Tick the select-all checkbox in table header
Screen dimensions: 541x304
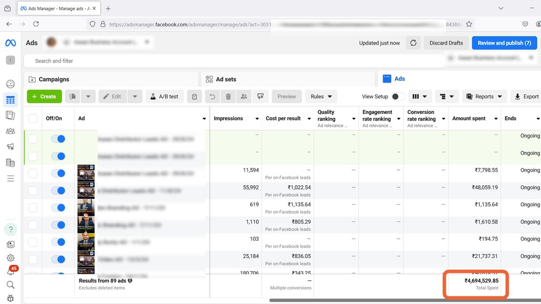pos(33,118)
